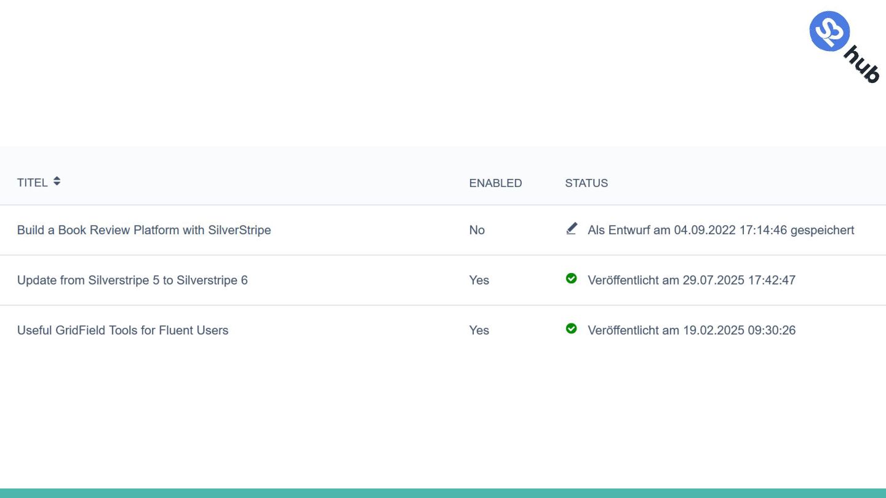Click "Yes" enabled value for GridField Tools
This screenshot has width=886, height=498.
click(479, 330)
